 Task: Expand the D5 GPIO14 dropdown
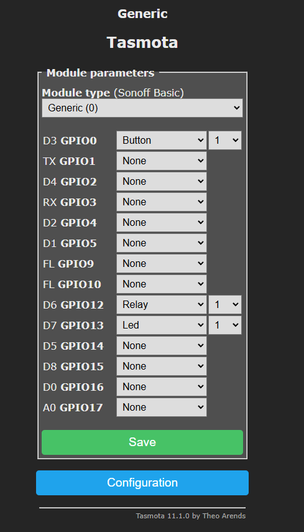point(162,346)
